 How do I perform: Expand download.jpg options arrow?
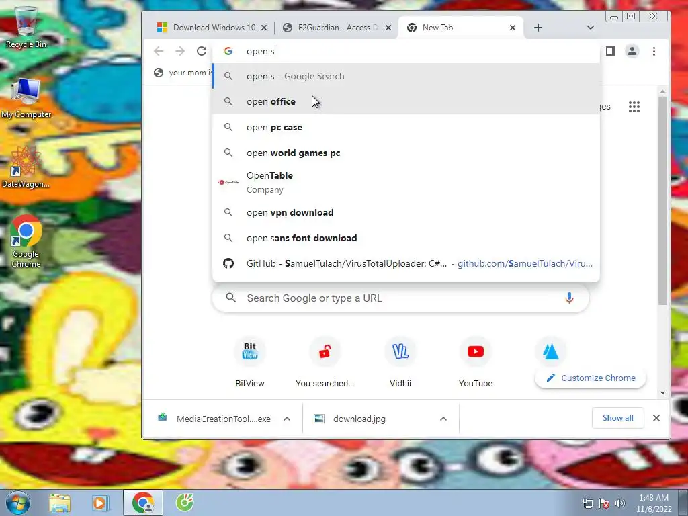click(443, 419)
